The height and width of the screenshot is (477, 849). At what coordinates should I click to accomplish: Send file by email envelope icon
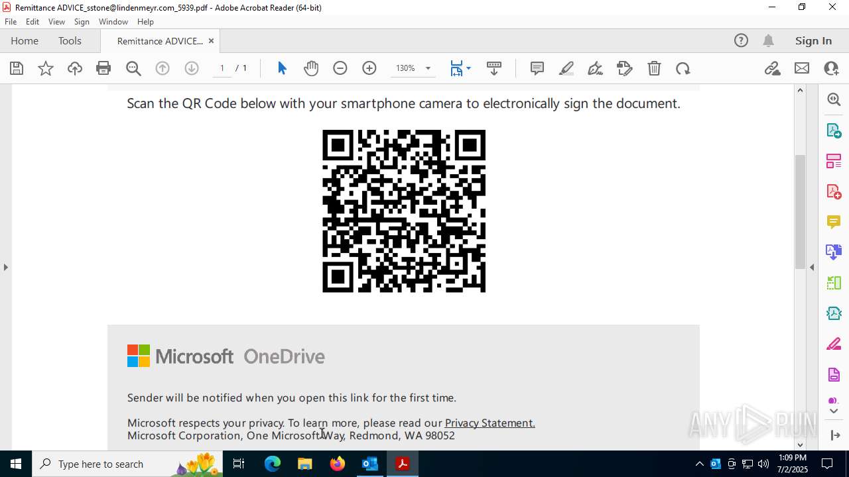point(802,68)
